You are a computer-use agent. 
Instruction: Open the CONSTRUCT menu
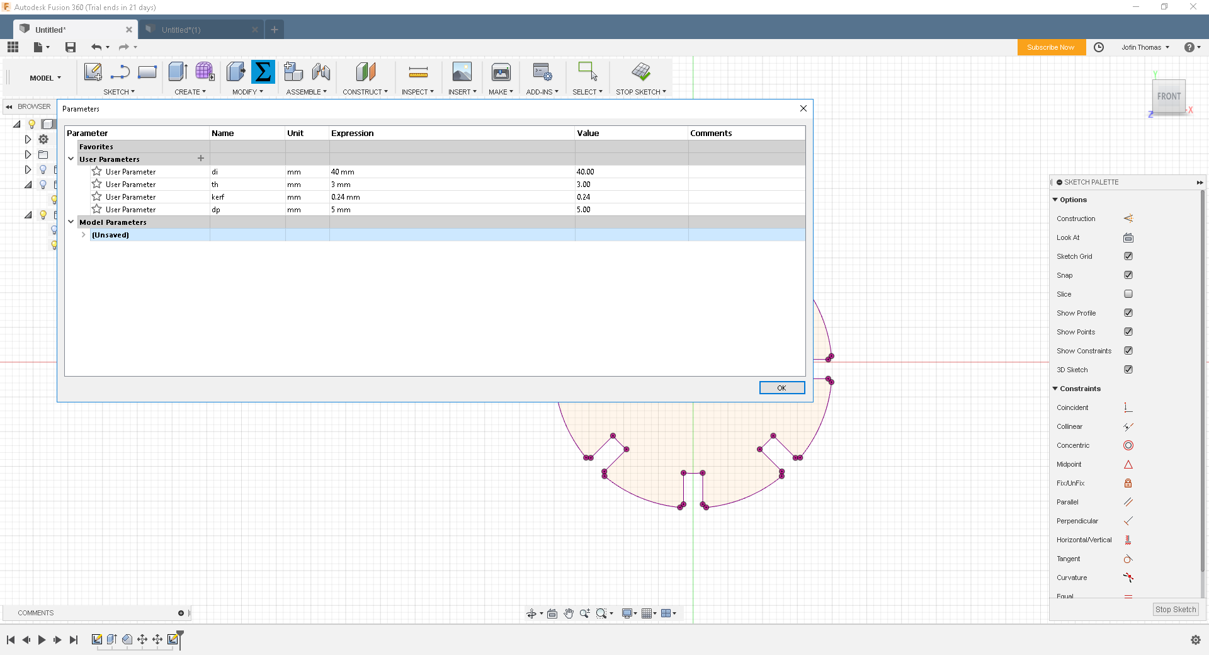[x=365, y=92]
